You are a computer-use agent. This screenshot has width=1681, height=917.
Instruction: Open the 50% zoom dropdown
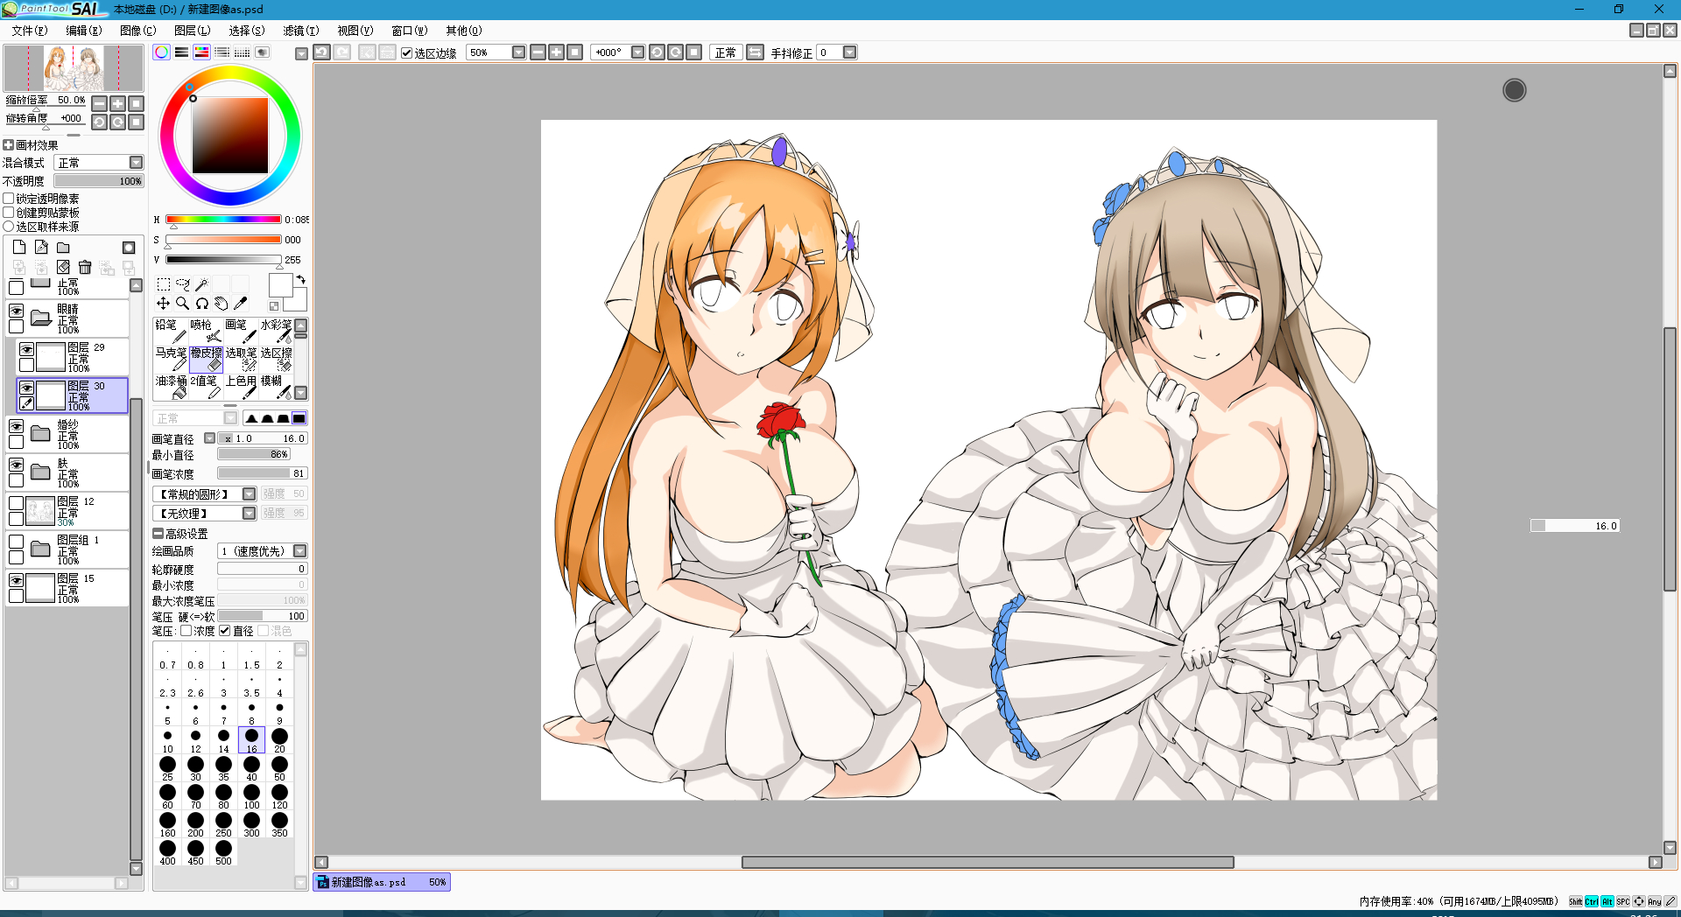point(518,52)
